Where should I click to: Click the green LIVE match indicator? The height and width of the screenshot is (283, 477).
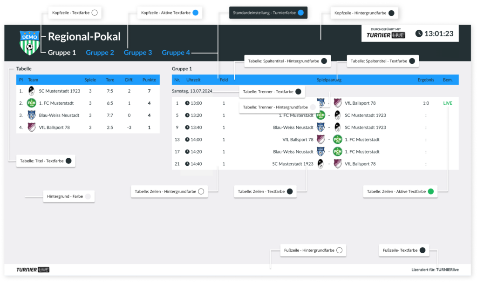coord(448,103)
